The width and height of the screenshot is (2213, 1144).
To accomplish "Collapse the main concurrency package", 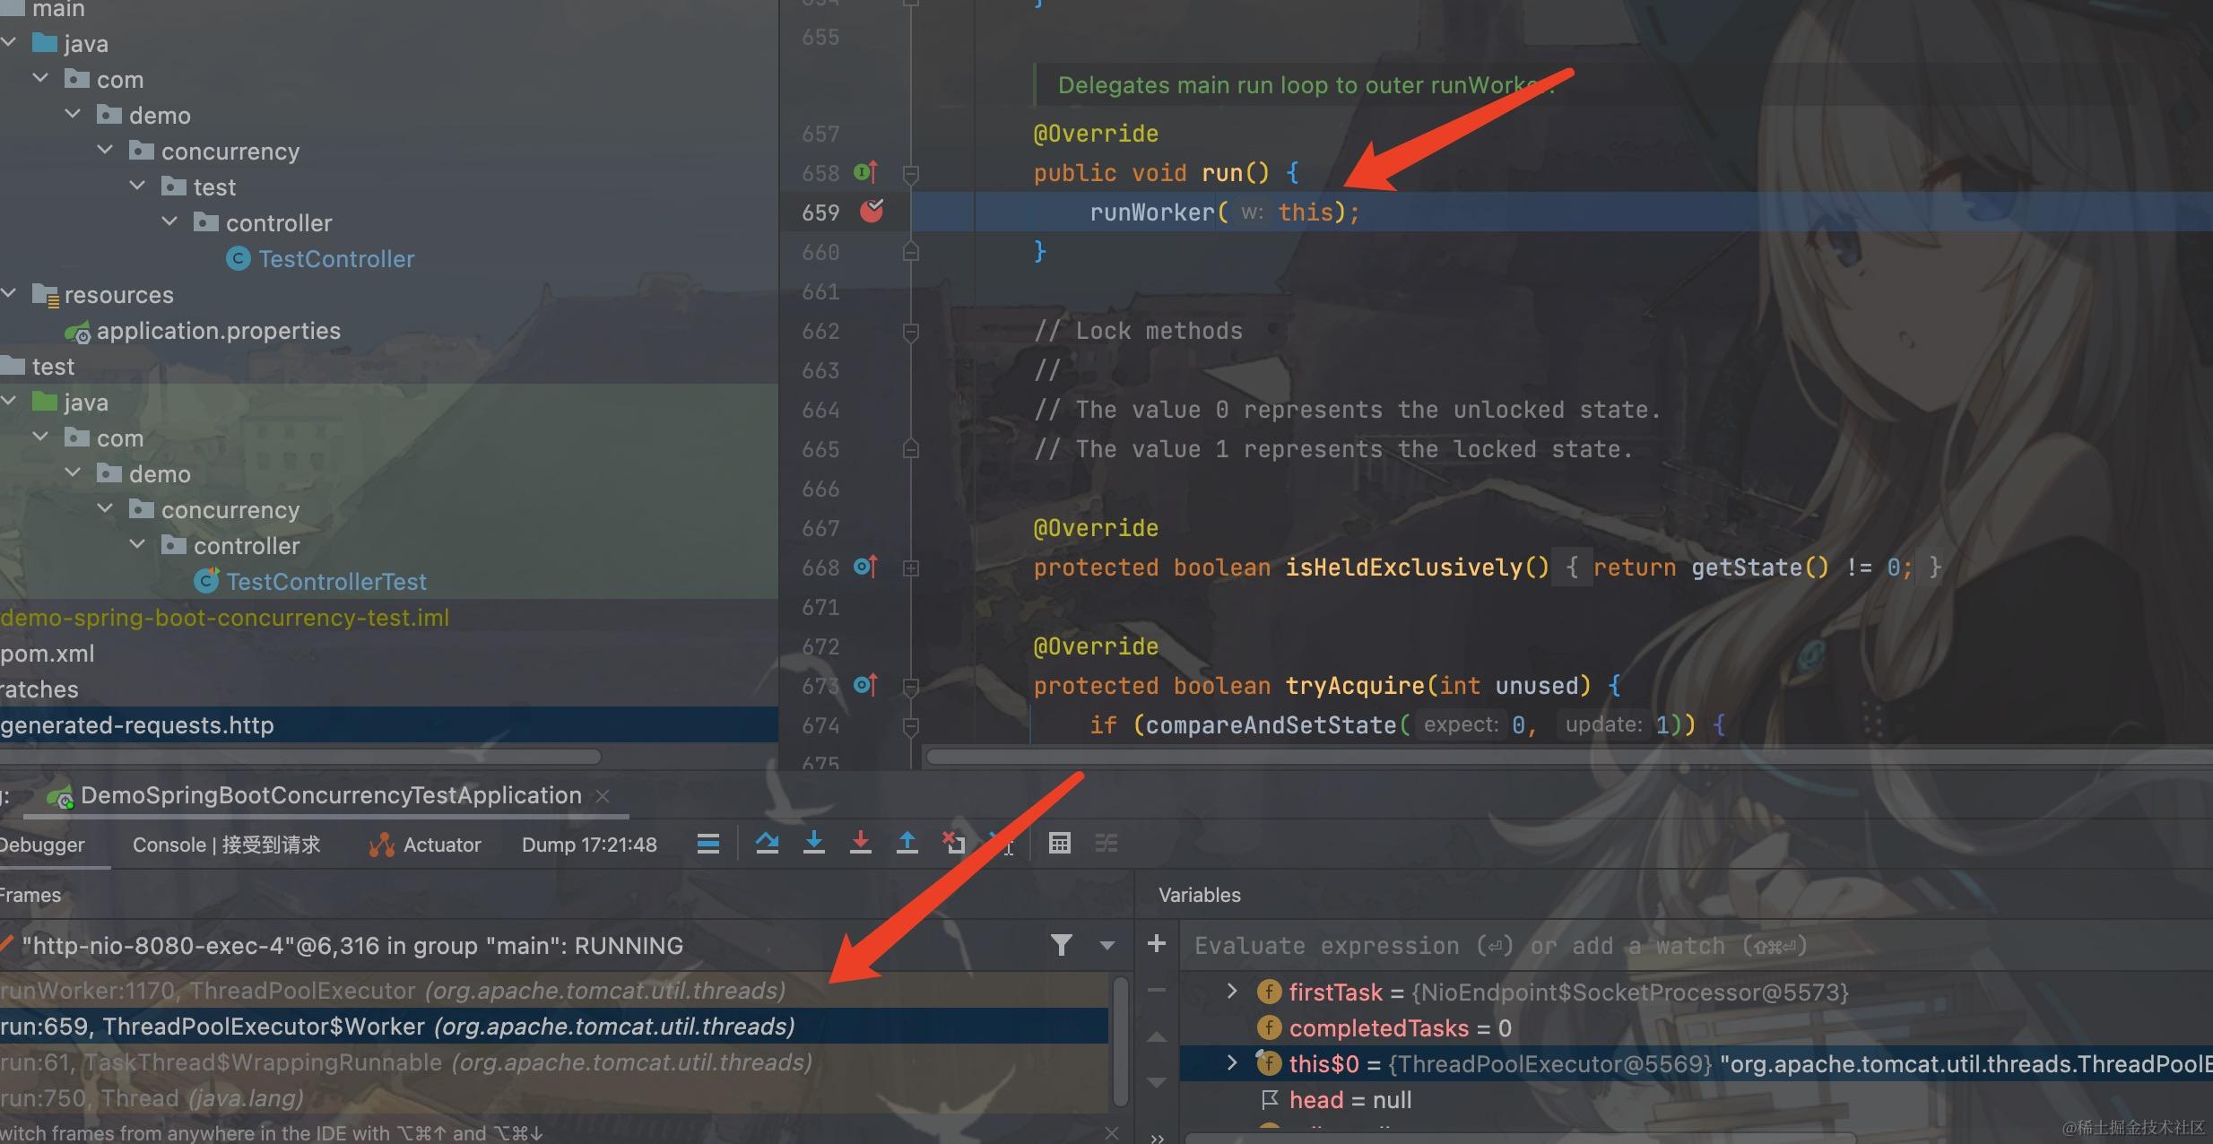I will coord(106,150).
